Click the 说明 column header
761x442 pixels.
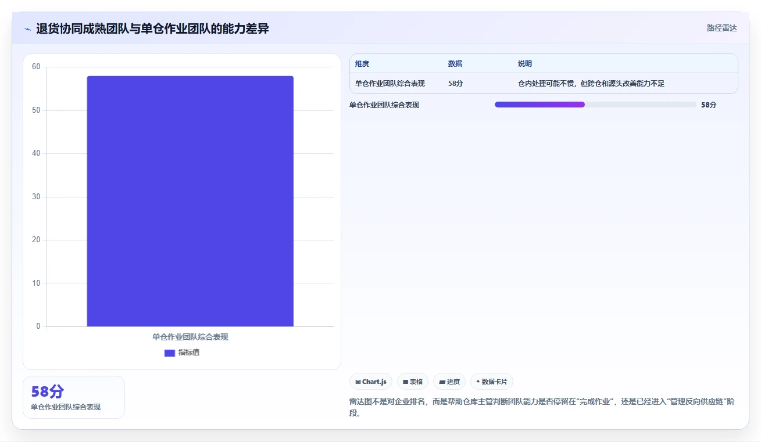tap(525, 64)
